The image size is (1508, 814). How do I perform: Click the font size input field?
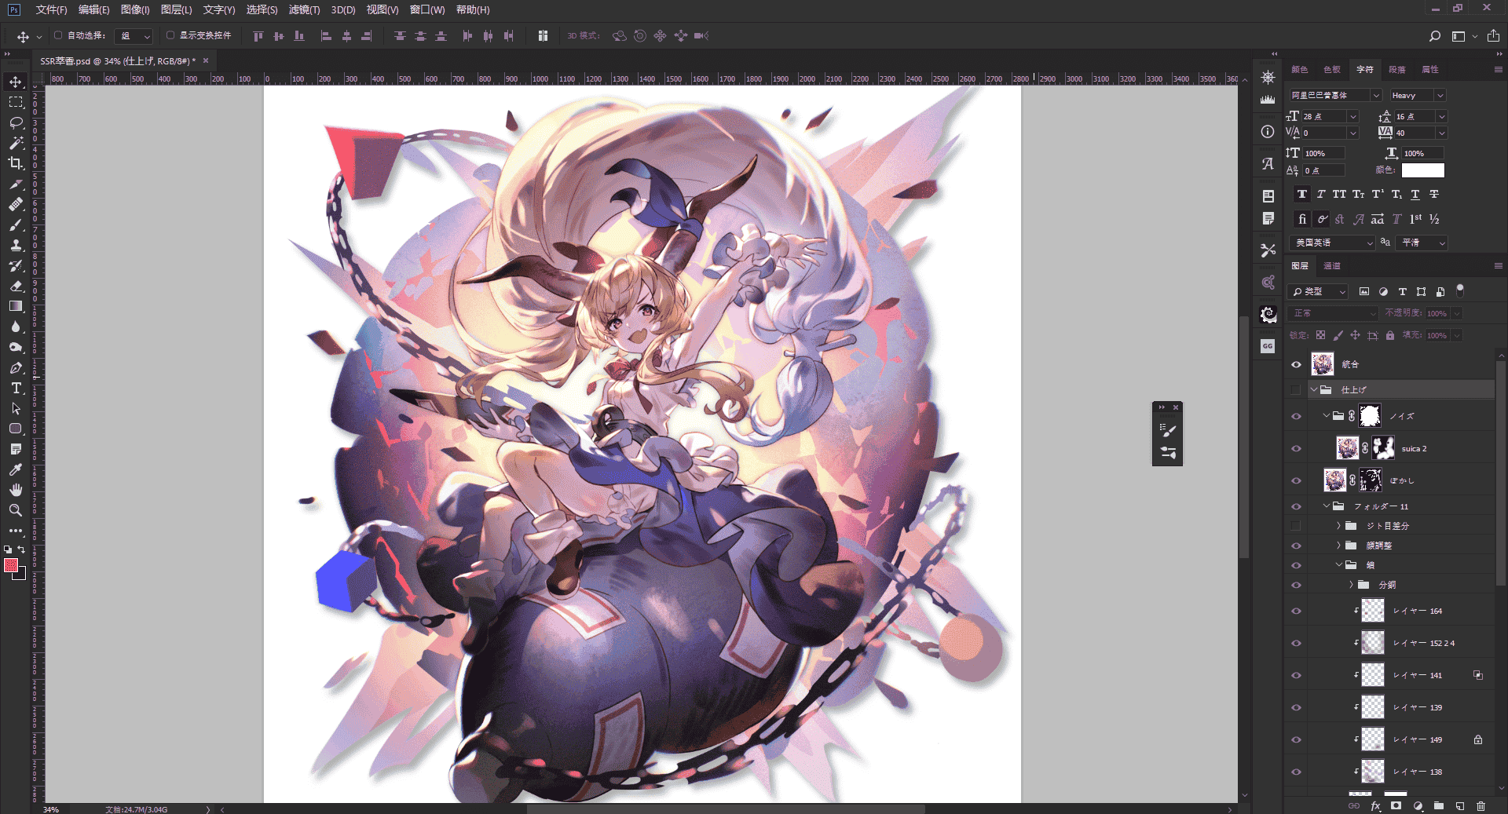click(x=1323, y=116)
